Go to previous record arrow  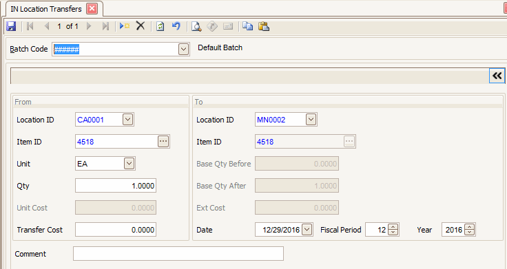(47, 26)
